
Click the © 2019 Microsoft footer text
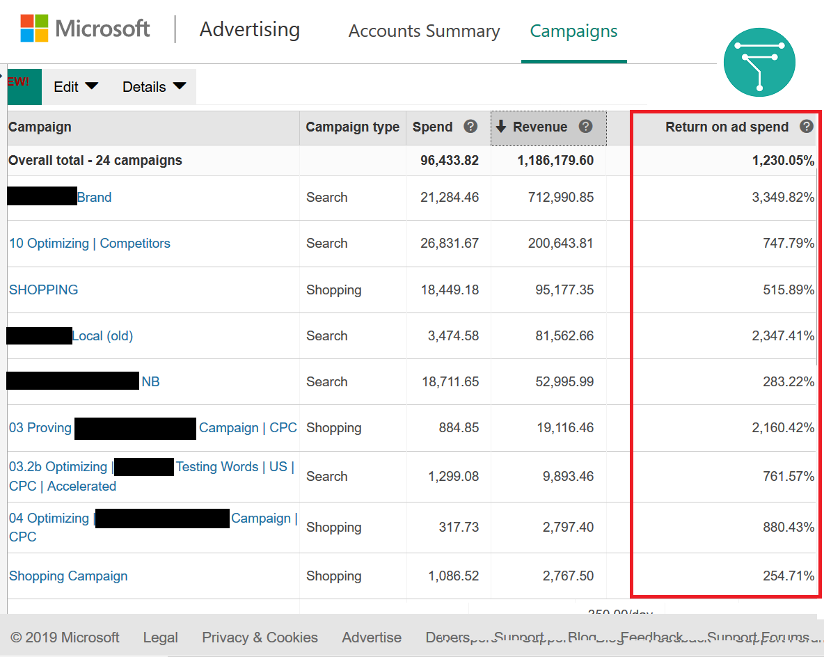pos(65,638)
